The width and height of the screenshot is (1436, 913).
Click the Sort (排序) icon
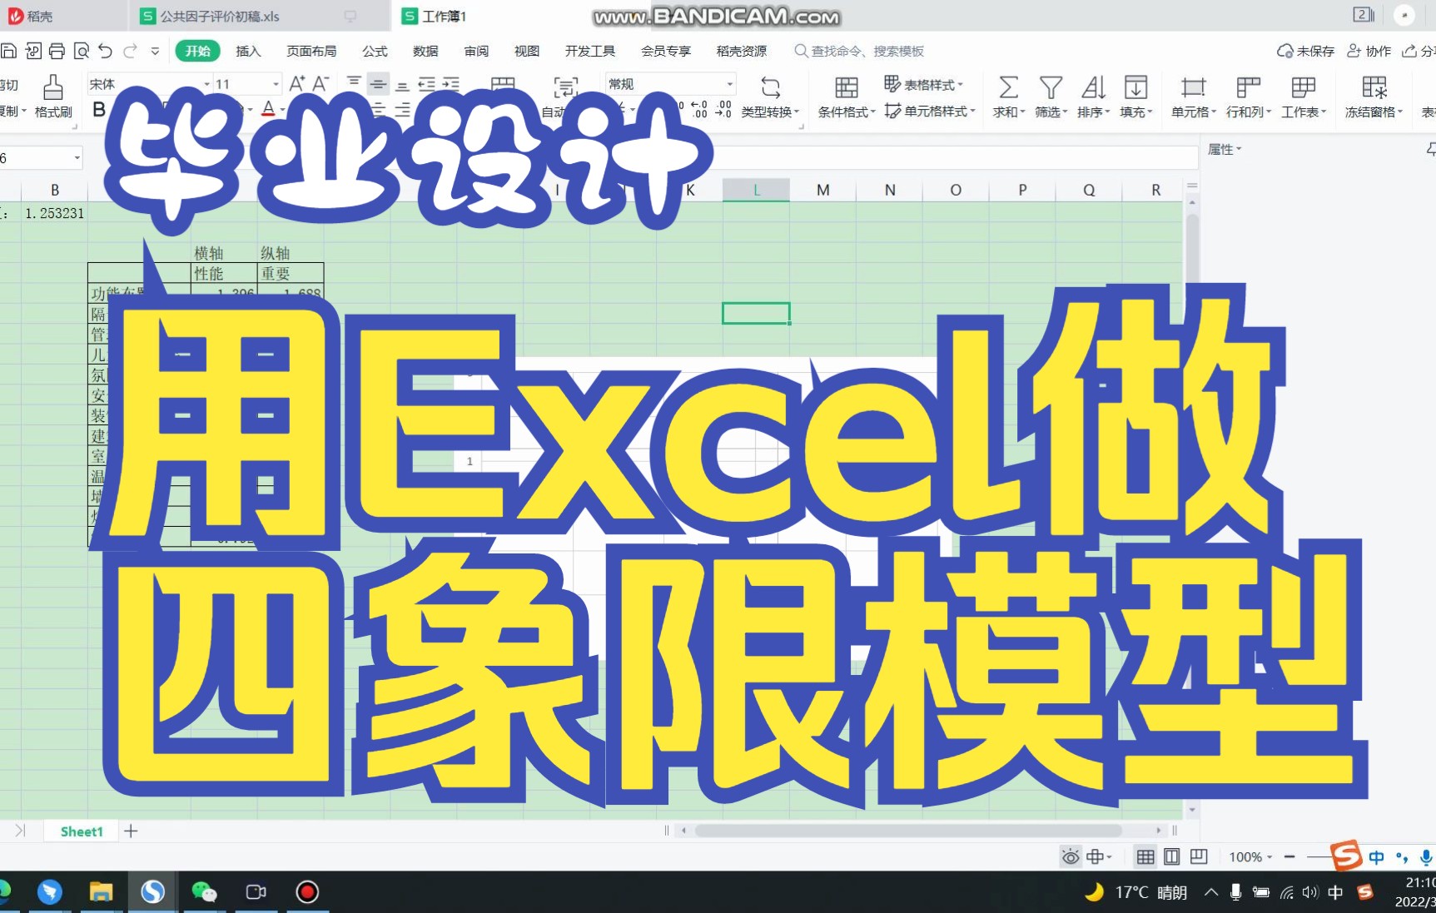[1093, 87]
